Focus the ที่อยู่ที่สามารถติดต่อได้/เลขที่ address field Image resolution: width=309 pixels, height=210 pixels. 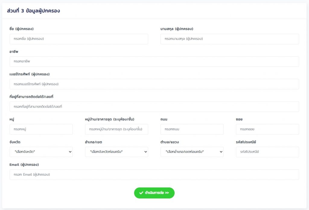coord(154,107)
